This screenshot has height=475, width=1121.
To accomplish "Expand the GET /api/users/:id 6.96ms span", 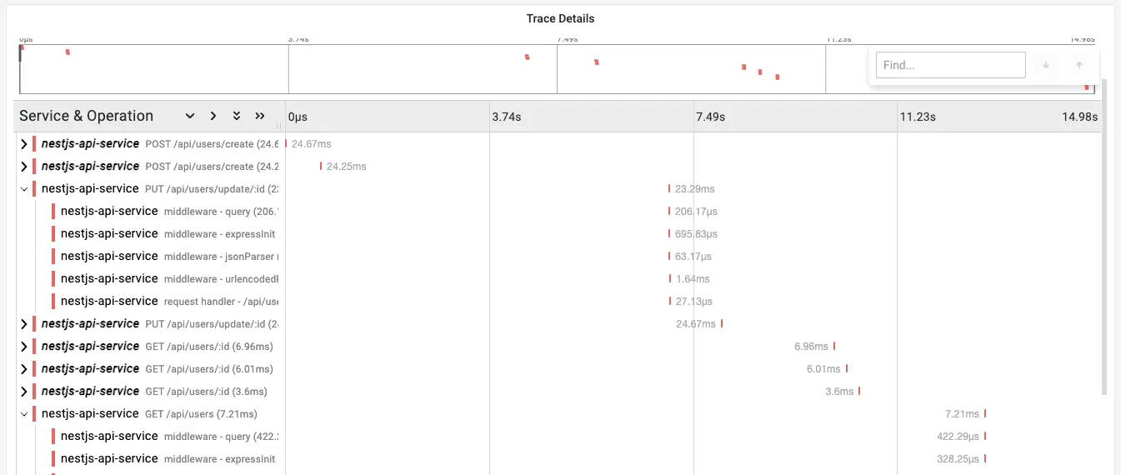I will 23,347.
